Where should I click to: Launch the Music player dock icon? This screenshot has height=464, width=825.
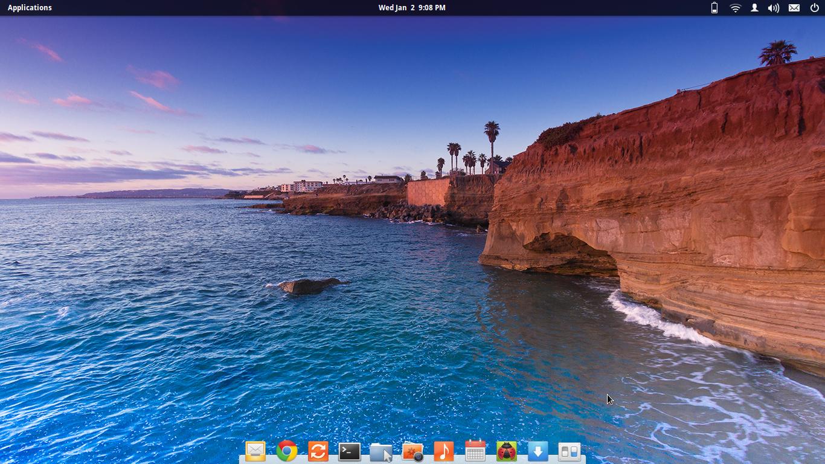pyautogui.click(x=444, y=451)
